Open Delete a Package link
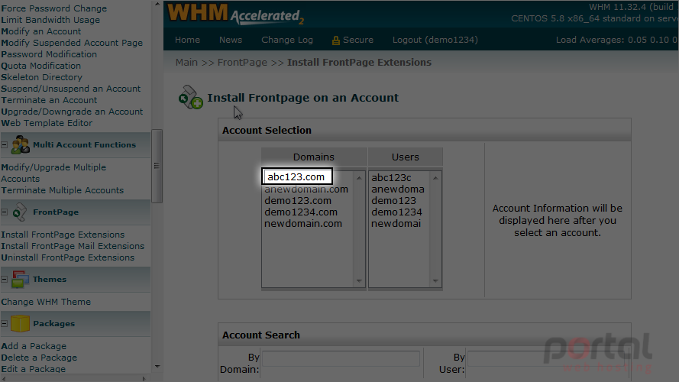 pos(39,358)
